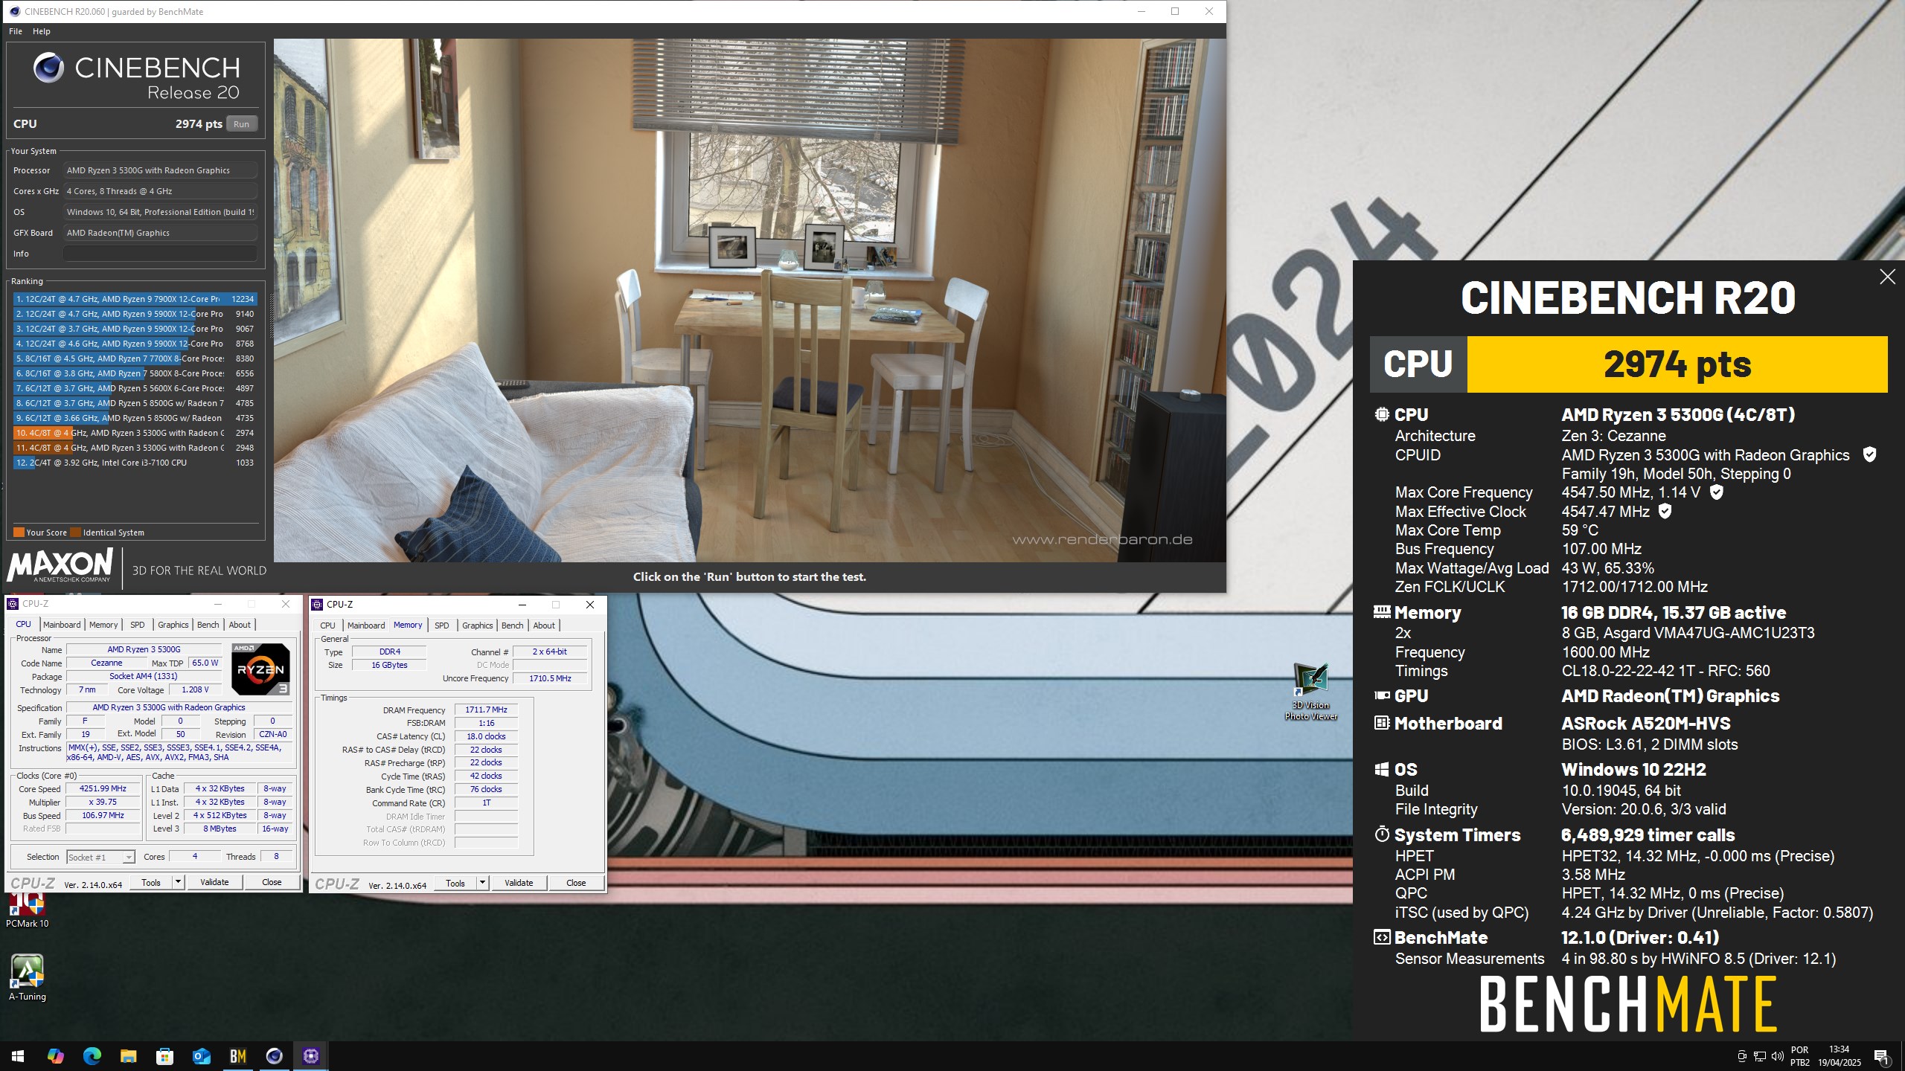Open the Graphics tab in left CPU-Z
The width and height of the screenshot is (1905, 1071).
[x=173, y=625]
